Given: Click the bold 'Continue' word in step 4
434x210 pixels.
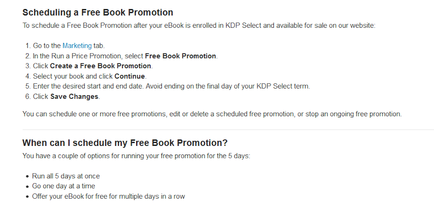Looking at the screenshot, I should tap(130, 76).
